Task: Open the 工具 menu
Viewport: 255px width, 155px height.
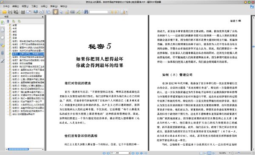Action: point(34,6)
